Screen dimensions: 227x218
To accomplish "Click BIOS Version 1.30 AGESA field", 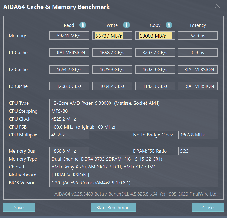I will point(134,183).
